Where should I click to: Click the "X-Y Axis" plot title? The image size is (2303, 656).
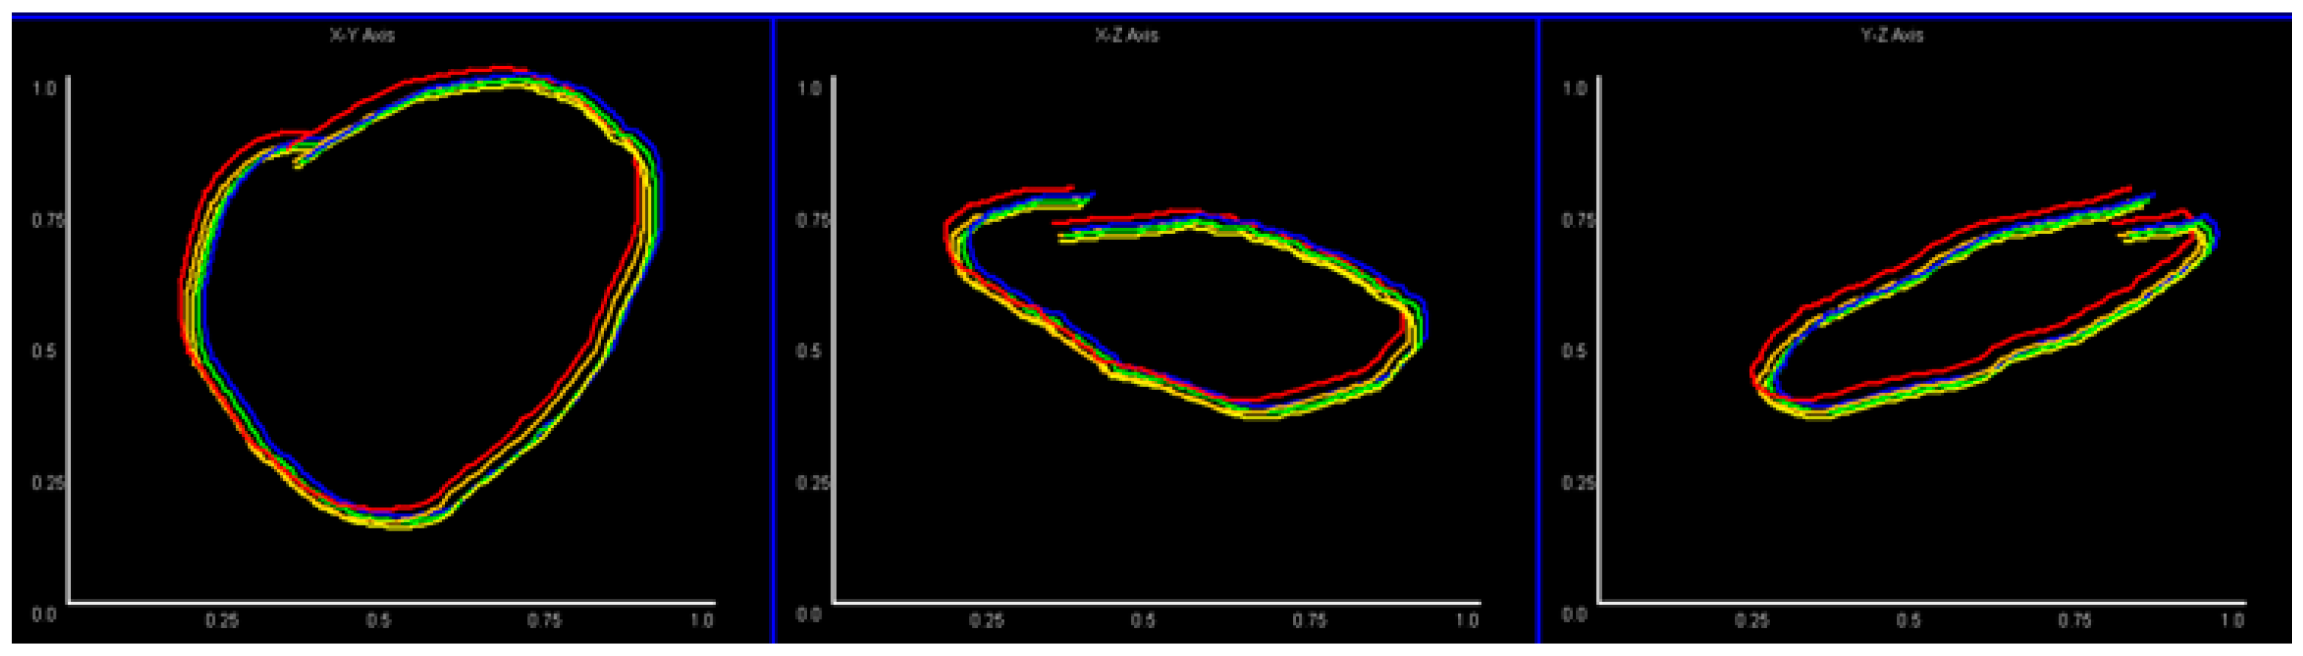pos(362,36)
